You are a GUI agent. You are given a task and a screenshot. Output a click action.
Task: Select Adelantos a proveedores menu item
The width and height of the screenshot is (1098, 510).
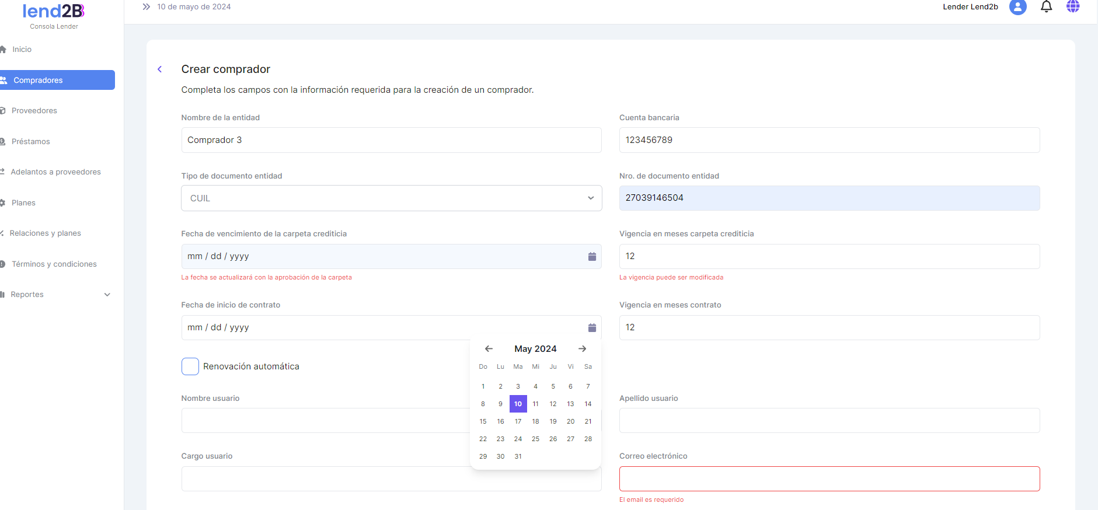click(55, 172)
